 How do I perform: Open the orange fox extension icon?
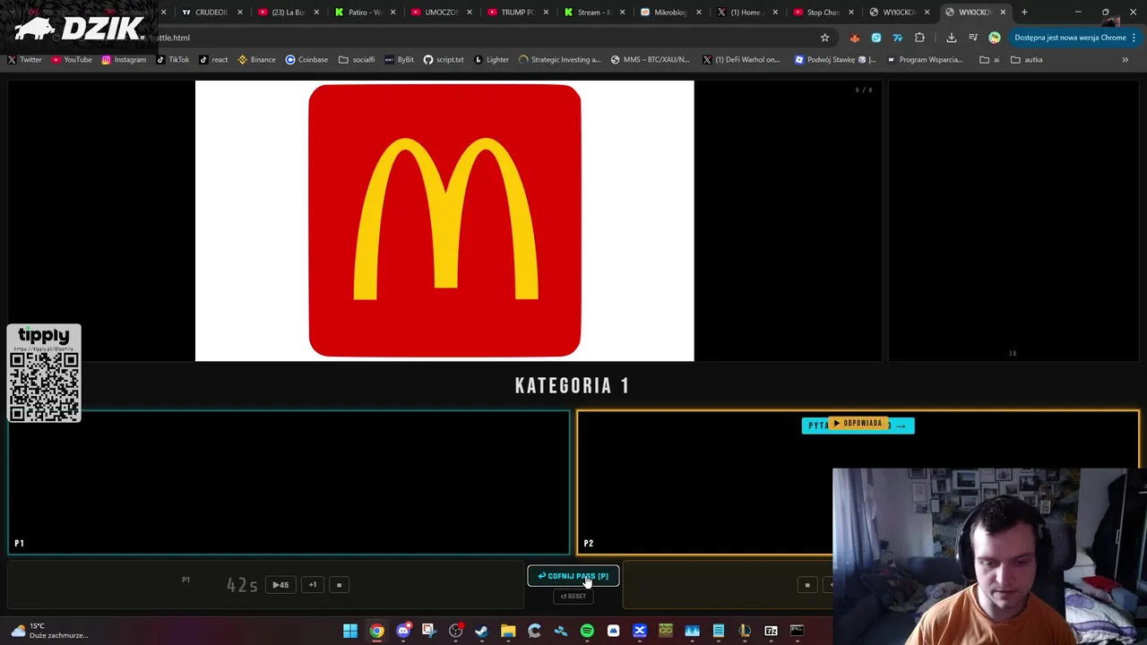pos(854,38)
